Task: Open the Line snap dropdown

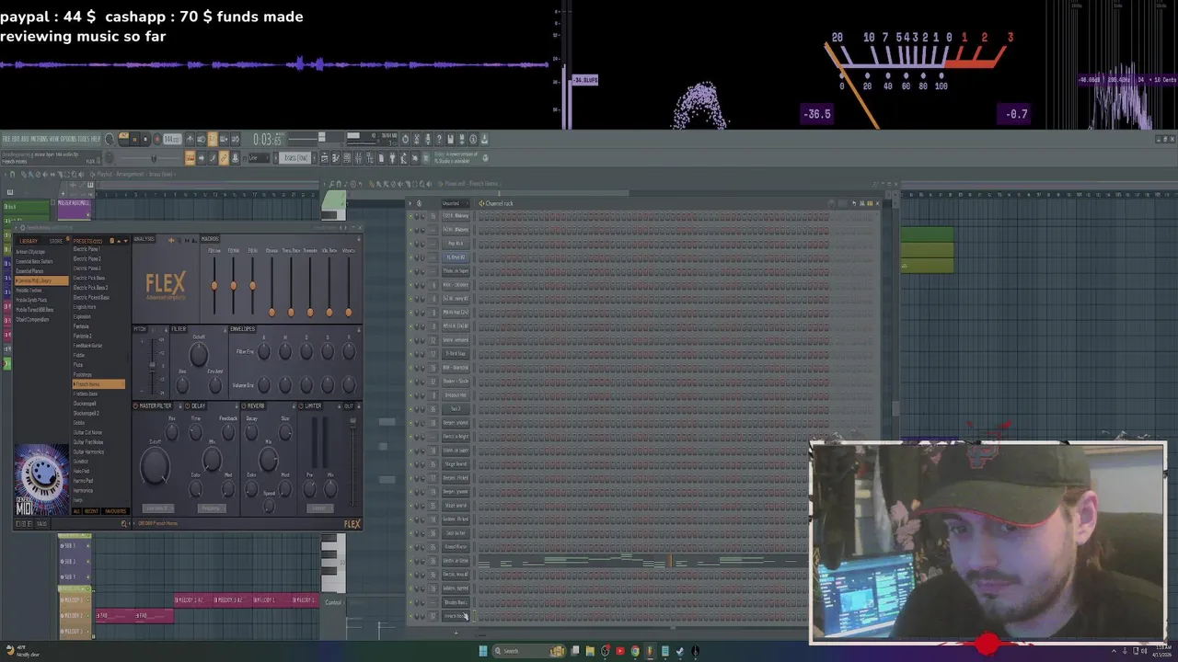Action: point(259,158)
